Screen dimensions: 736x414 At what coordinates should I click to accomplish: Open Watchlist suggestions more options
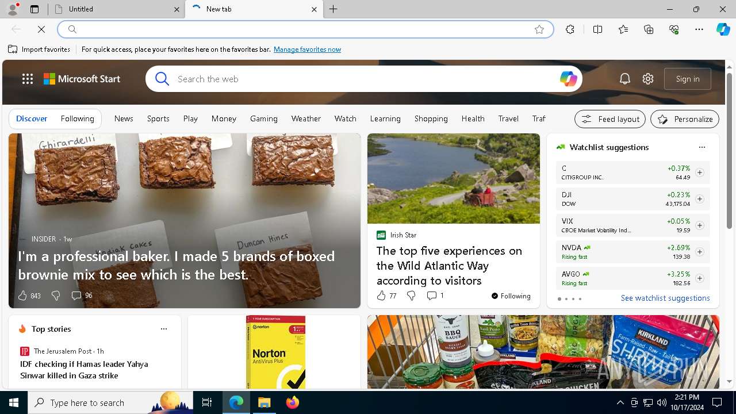(701, 147)
